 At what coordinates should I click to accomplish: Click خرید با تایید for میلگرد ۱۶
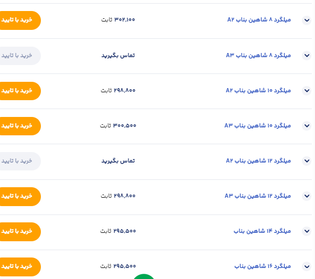point(18,266)
